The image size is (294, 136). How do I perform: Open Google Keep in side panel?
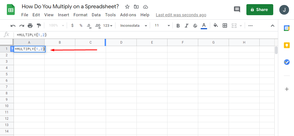[287, 45]
